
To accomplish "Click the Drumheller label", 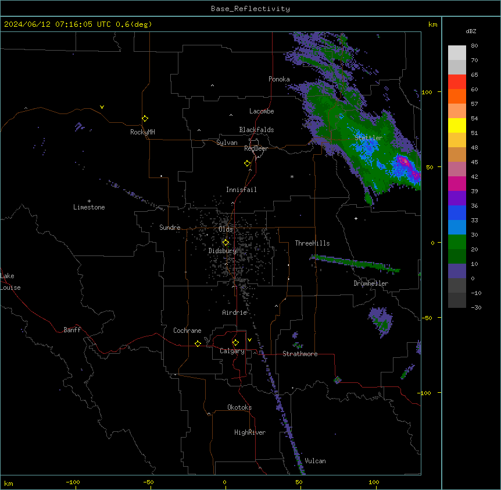I will point(371,283).
